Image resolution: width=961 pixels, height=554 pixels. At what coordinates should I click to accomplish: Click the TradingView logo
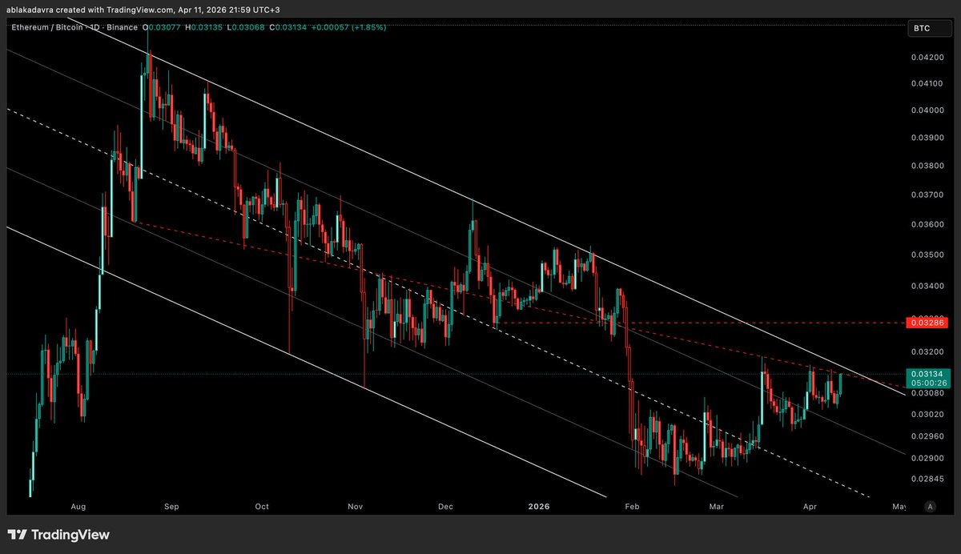[x=58, y=535]
